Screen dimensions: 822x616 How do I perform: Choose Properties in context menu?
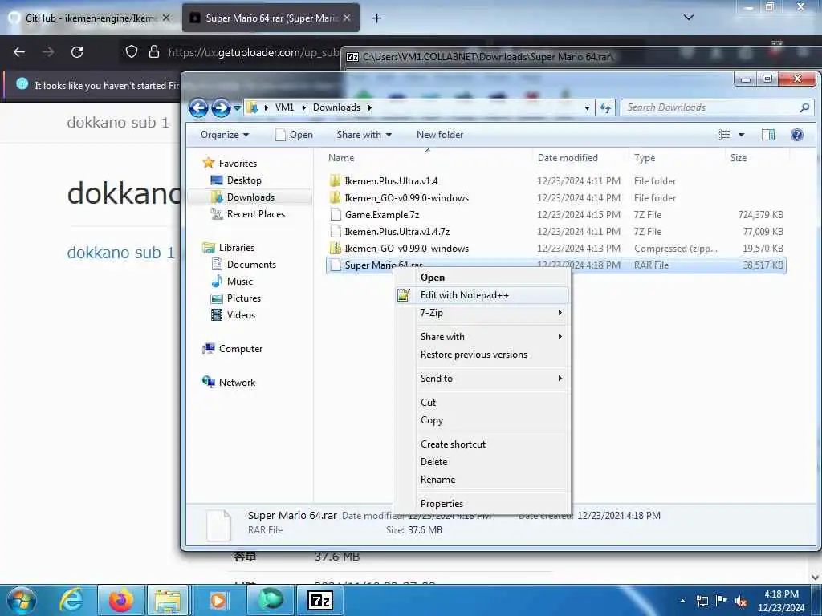482,504
